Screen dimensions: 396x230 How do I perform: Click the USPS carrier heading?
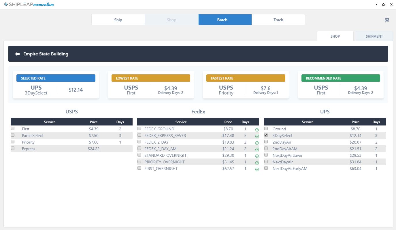point(72,112)
